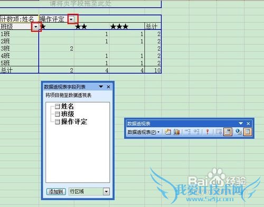The image size is (264, 207).
Task: Click the 班级 field icon
Action: click(x=58, y=114)
